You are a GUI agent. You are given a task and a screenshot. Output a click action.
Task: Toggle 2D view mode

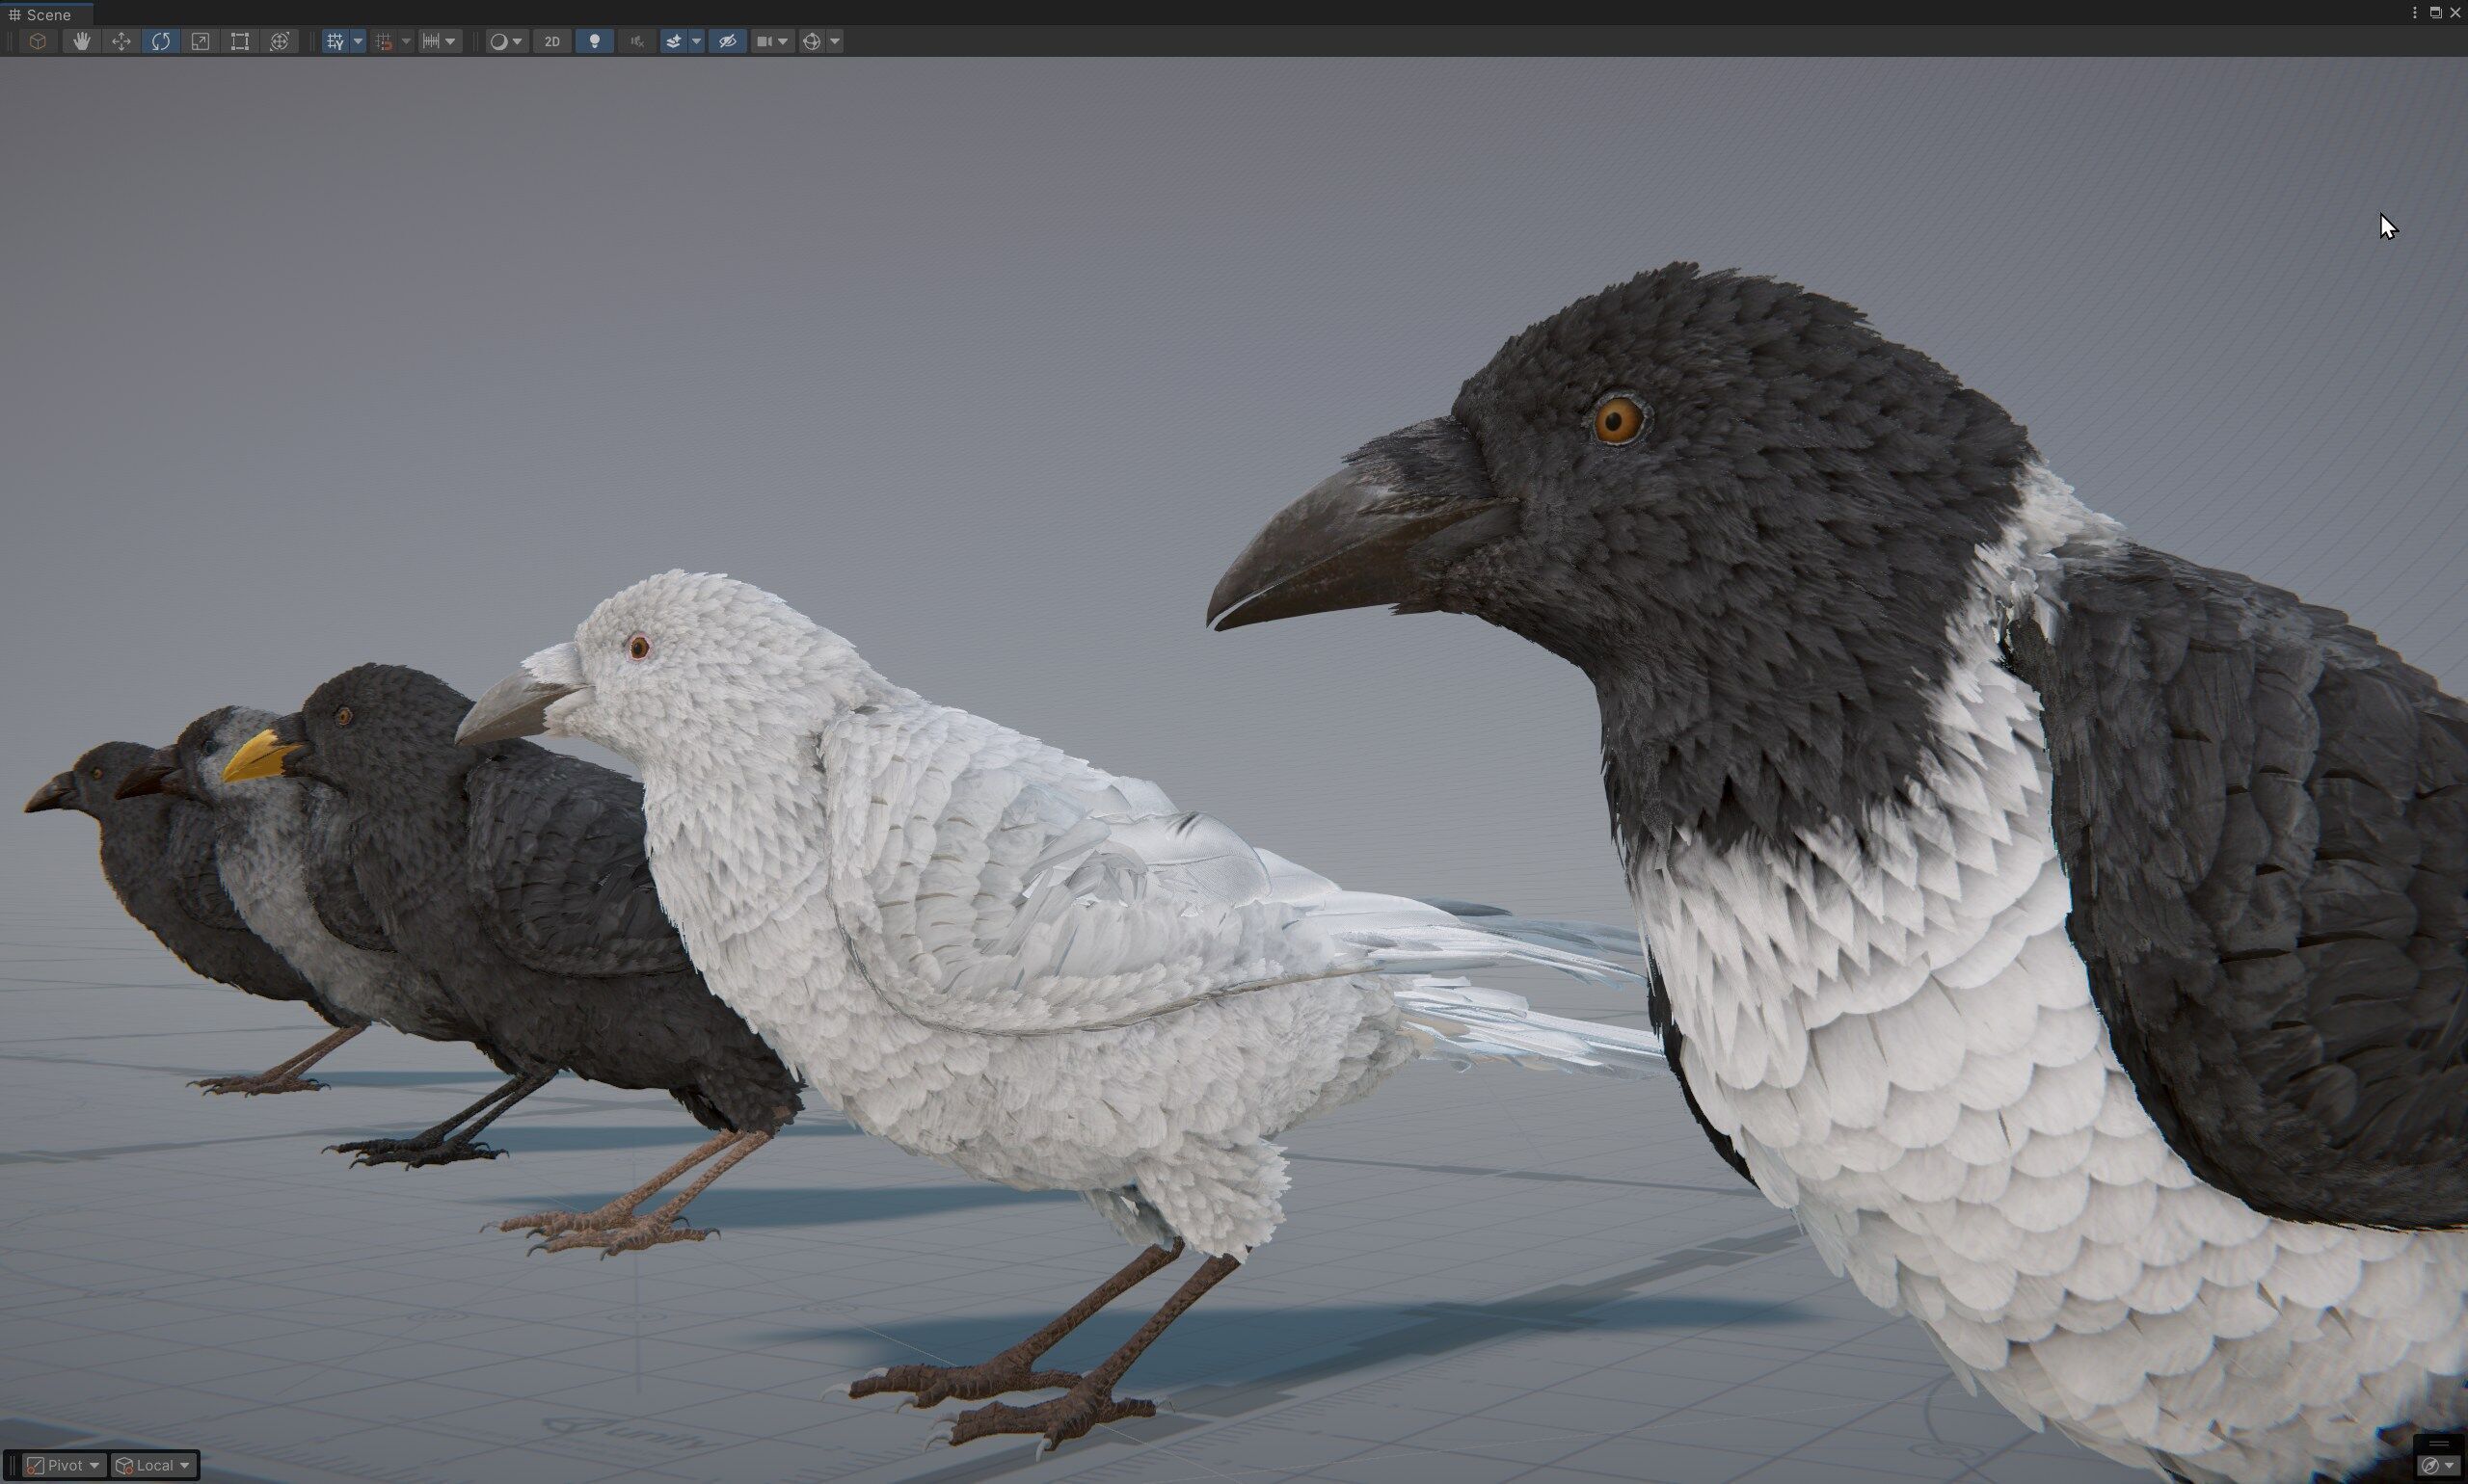pos(552,41)
